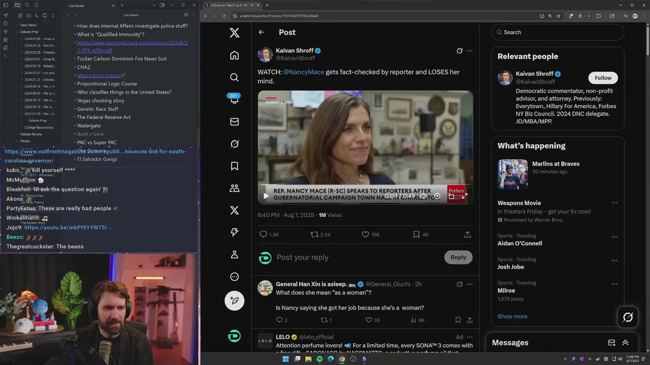The height and width of the screenshot is (365, 650).
Task: Open Profile icon in X sidebar
Action: [x=234, y=254]
